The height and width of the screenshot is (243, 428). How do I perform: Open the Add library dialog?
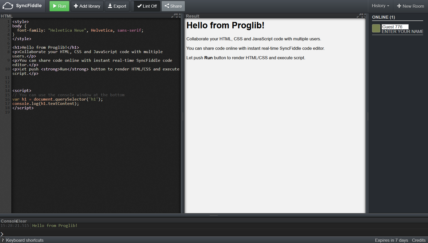coord(87,6)
